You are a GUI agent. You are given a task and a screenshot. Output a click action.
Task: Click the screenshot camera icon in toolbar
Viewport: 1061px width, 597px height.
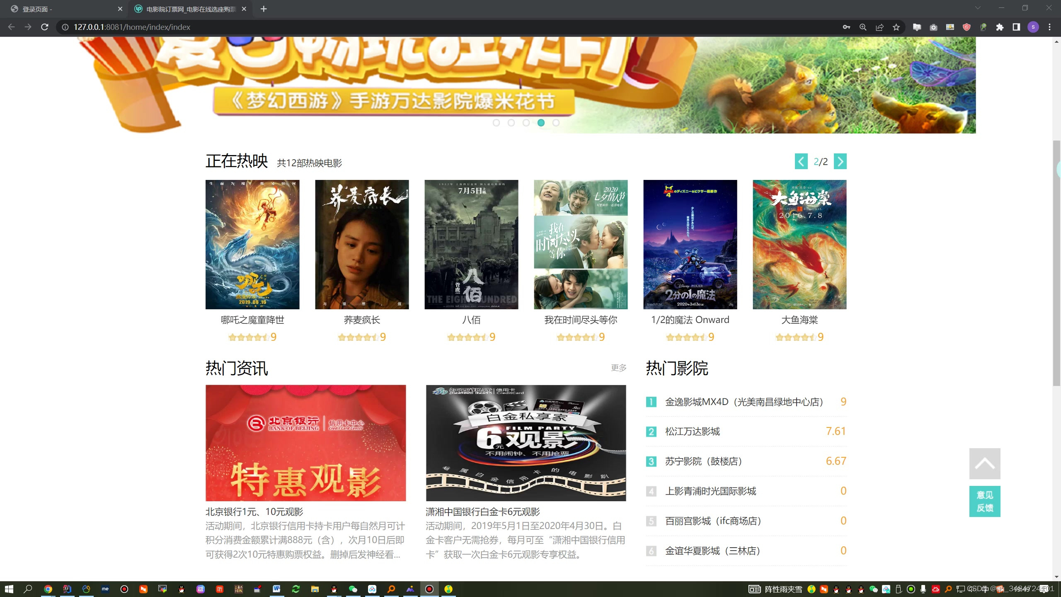[933, 27]
